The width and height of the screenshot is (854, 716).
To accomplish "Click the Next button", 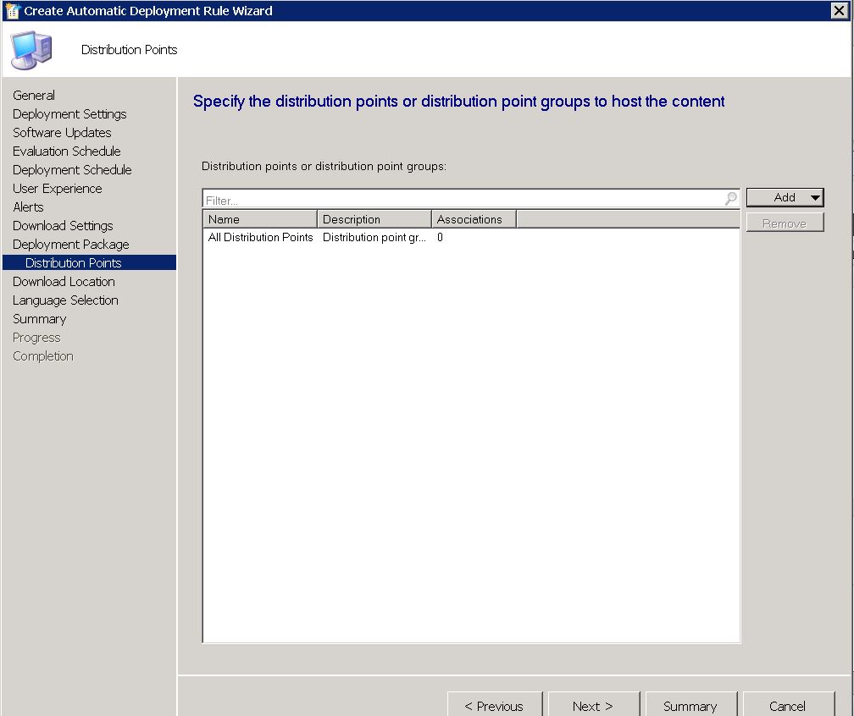I will click(x=593, y=705).
